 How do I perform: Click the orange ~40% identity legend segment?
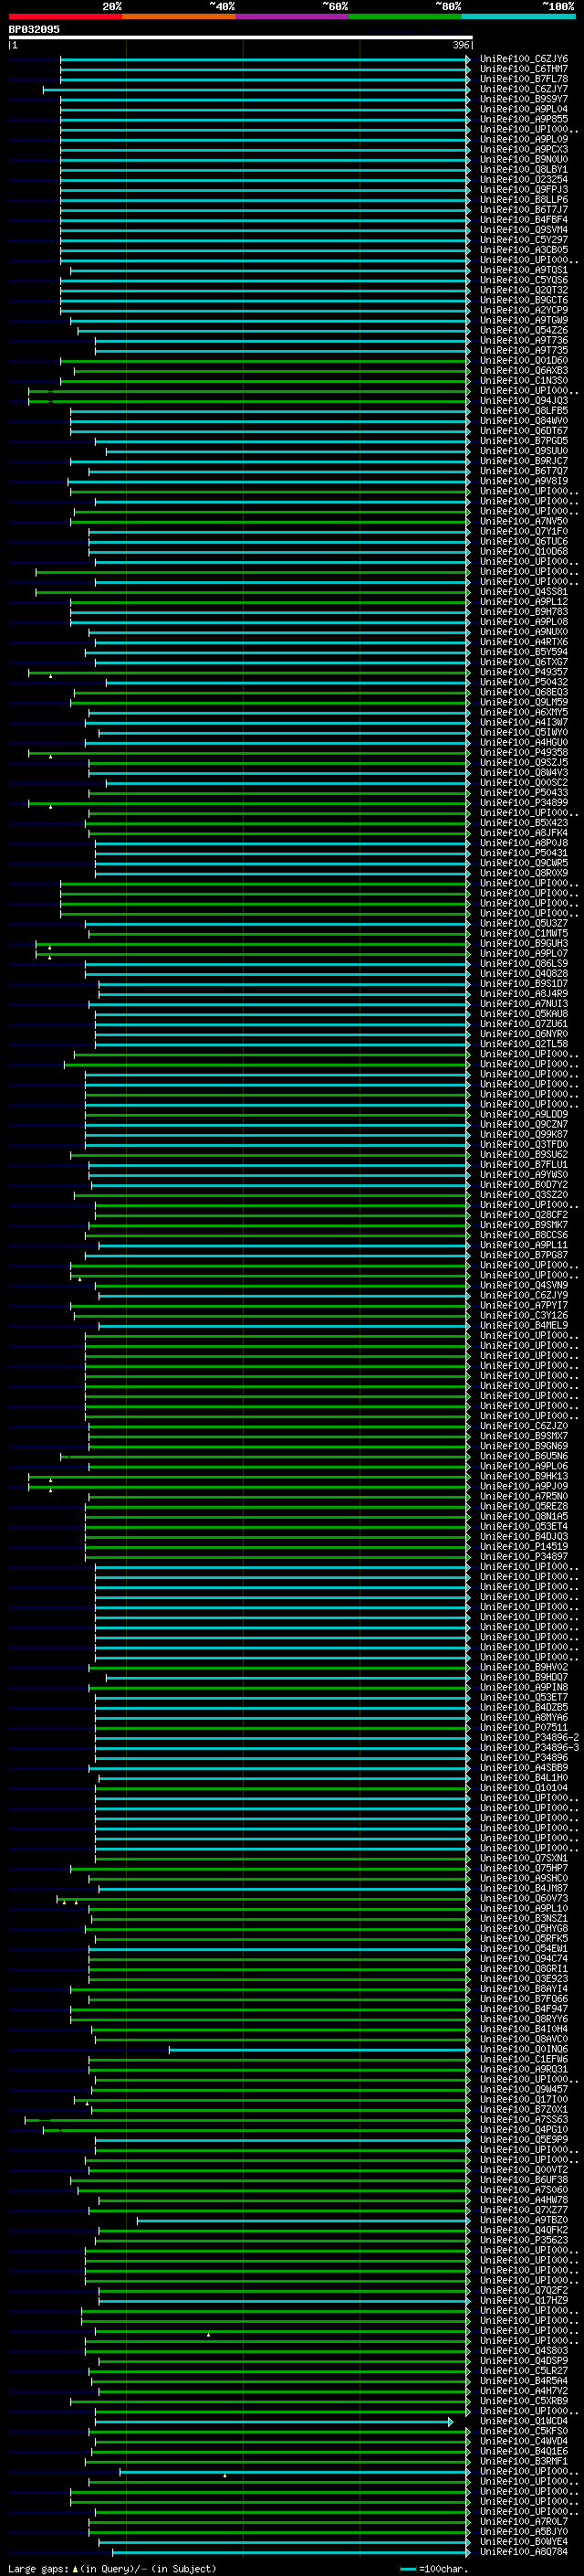(179, 17)
